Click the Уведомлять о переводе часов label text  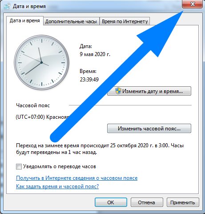(x=60, y=166)
